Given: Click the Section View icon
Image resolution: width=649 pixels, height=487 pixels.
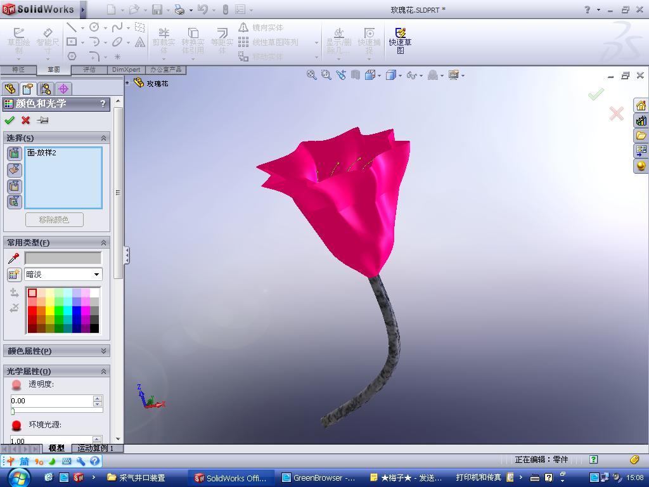Looking at the screenshot, I should [x=355, y=75].
